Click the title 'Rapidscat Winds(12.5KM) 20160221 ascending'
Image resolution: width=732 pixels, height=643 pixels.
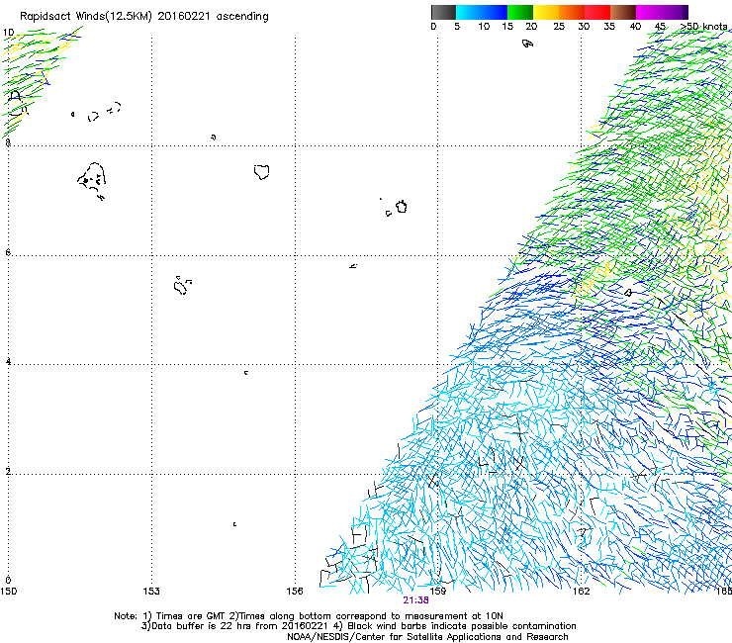(144, 17)
